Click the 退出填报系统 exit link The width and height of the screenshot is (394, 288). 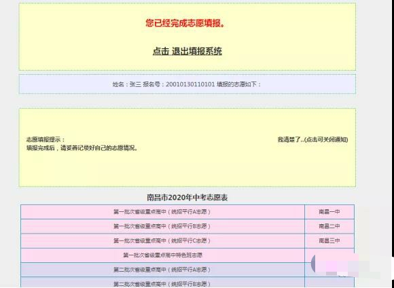pyautogui.click(x=187, y=51)
